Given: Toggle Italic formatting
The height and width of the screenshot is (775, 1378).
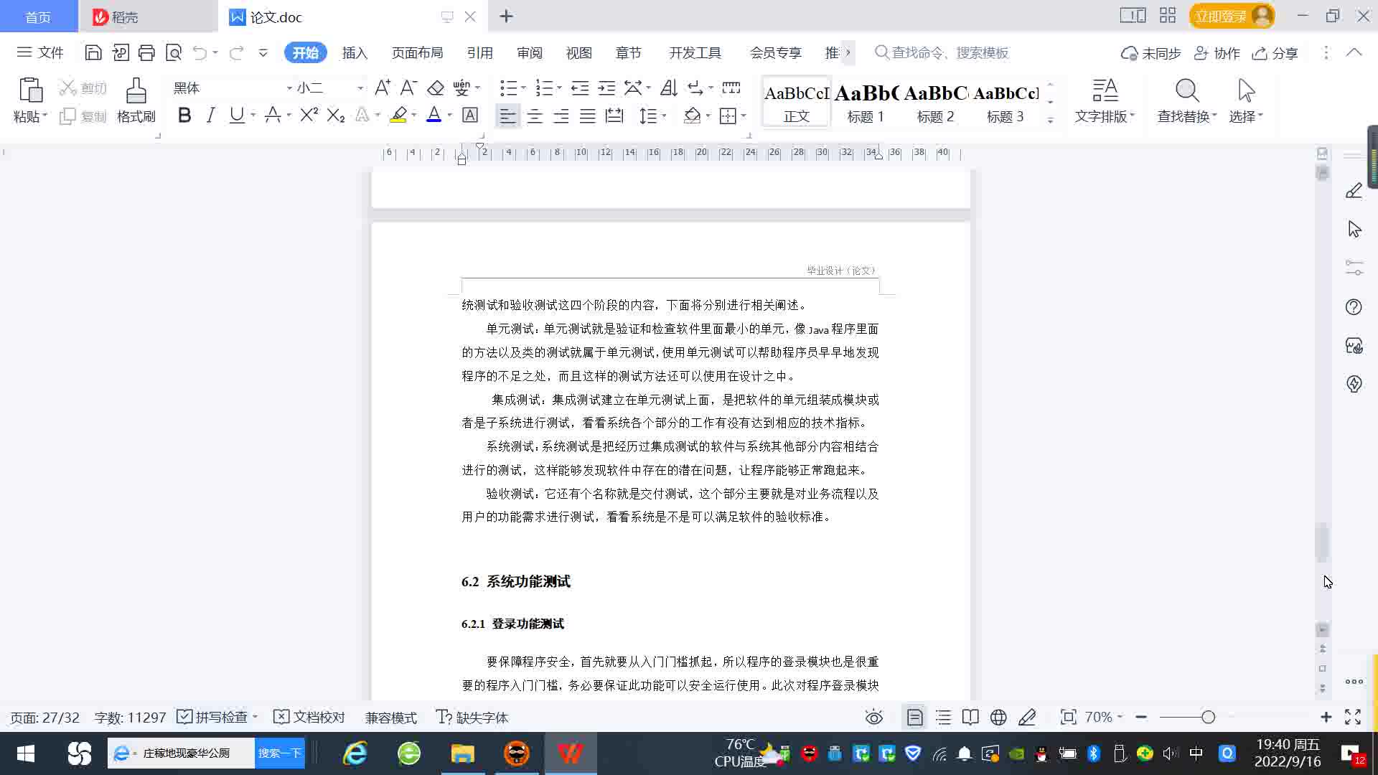Looking at the screenshot, I should [x=210, y=115].
